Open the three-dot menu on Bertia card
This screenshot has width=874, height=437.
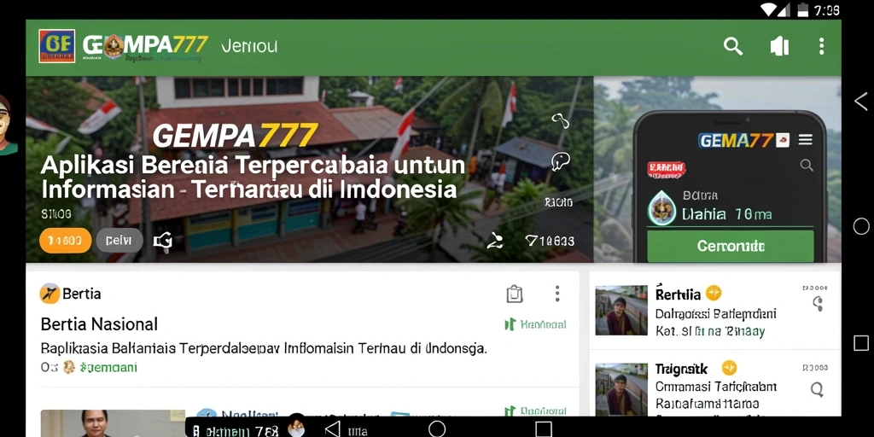pyautogui.click(x=556, y=294)
